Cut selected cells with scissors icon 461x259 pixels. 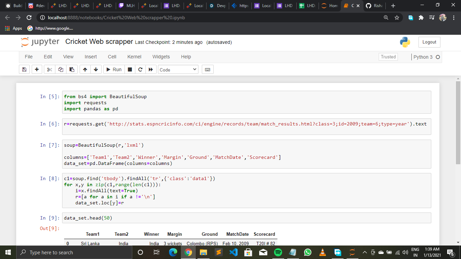(x=50, y=69)
